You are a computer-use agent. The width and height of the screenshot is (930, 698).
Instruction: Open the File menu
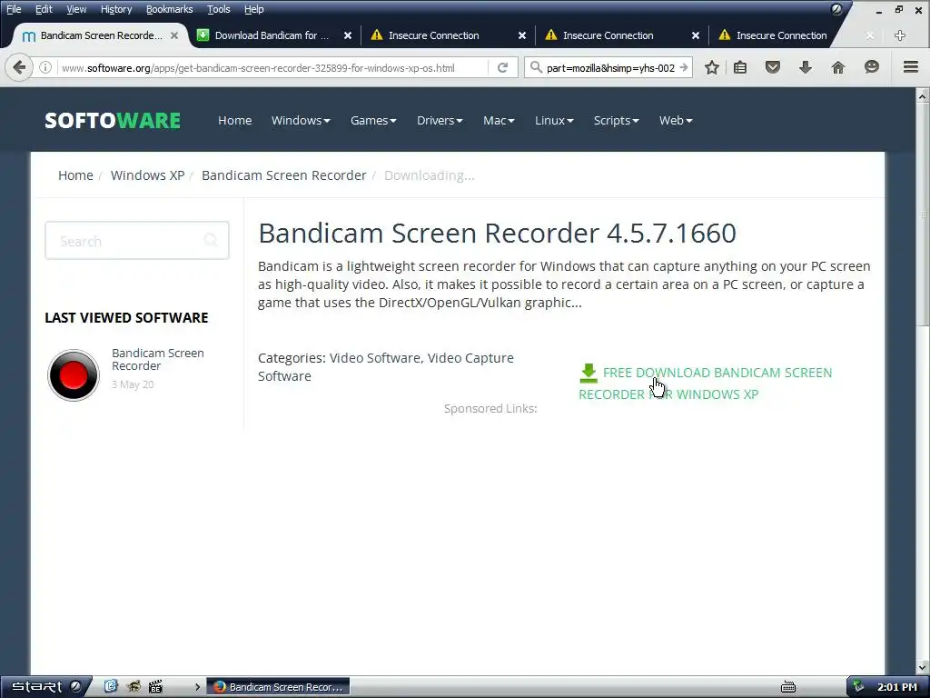tap(14, 9)
